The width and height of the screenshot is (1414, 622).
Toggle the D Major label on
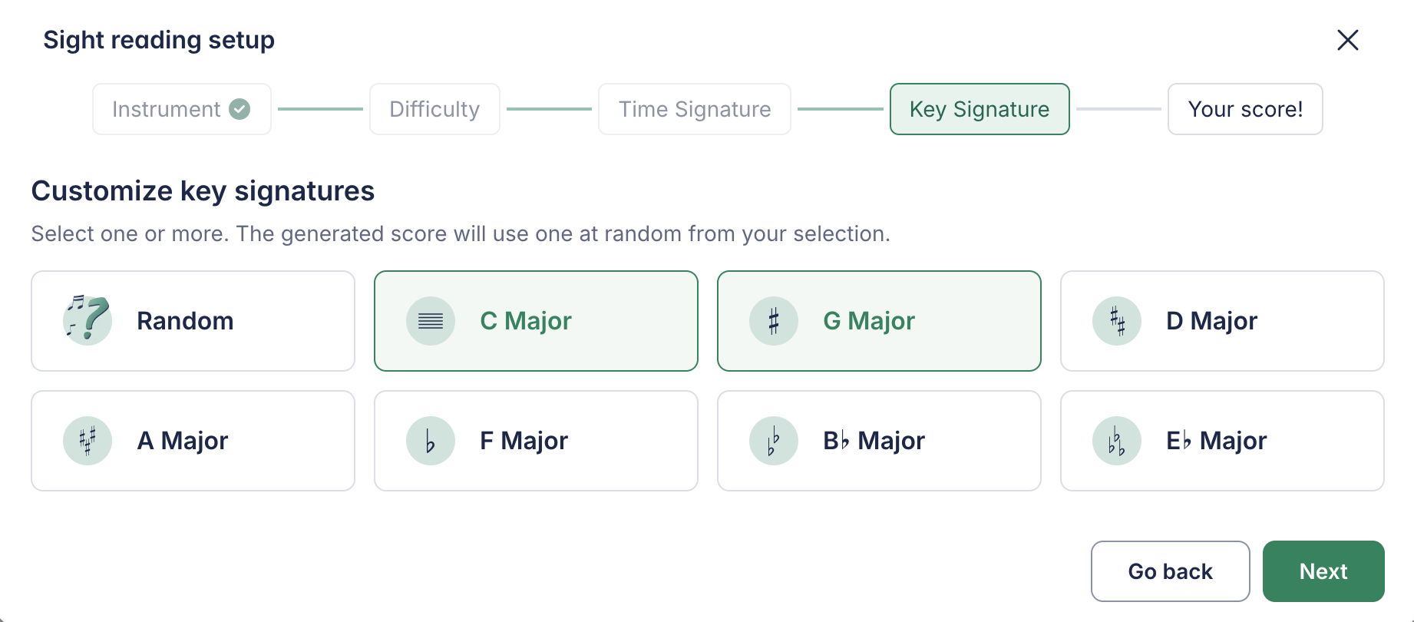tap(1211, 321)
